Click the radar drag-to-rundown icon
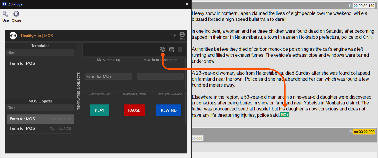378x158 pixels. 162,50
